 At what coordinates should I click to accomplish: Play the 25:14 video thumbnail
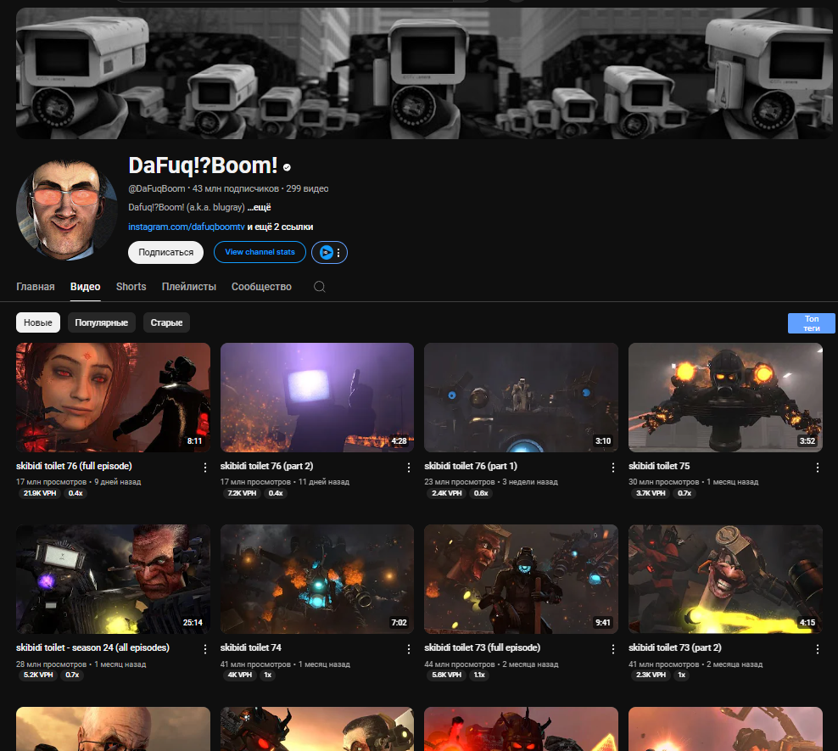pos(114,580)
